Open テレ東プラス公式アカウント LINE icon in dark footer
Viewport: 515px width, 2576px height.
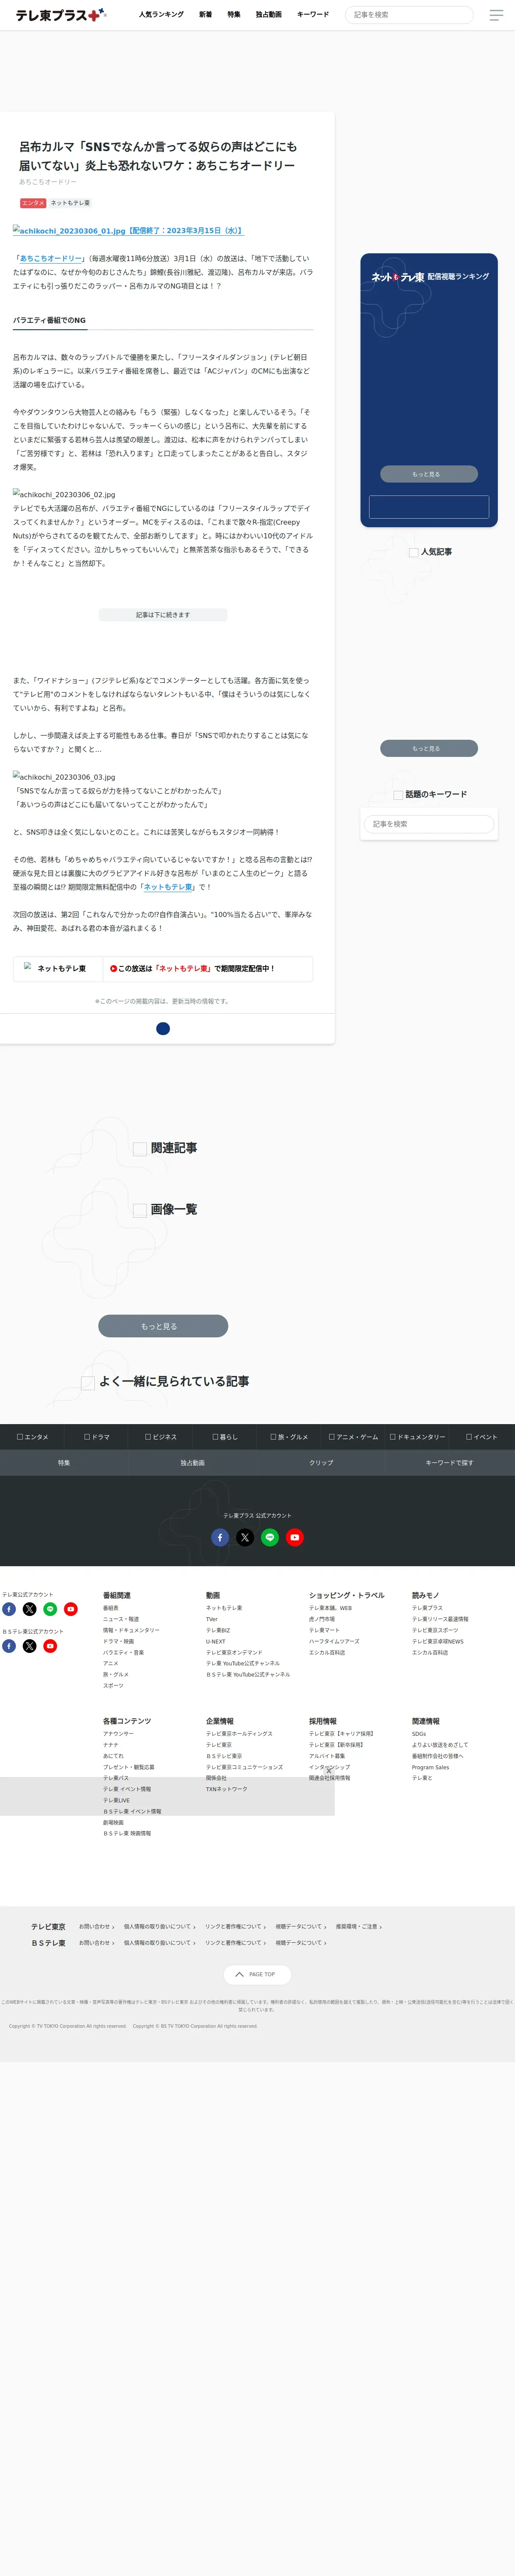click(x=270, y=1537)
